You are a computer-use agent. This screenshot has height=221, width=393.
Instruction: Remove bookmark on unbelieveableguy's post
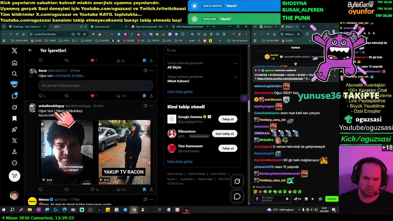144,190
